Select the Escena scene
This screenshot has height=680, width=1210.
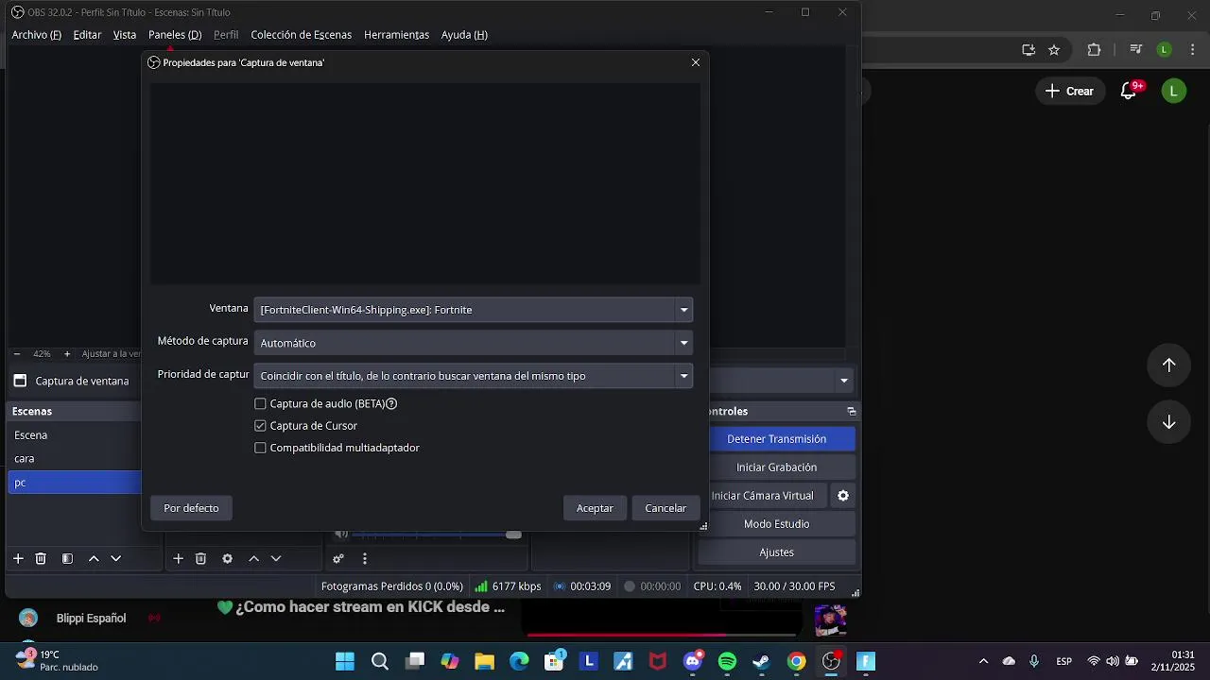[76, 435]
